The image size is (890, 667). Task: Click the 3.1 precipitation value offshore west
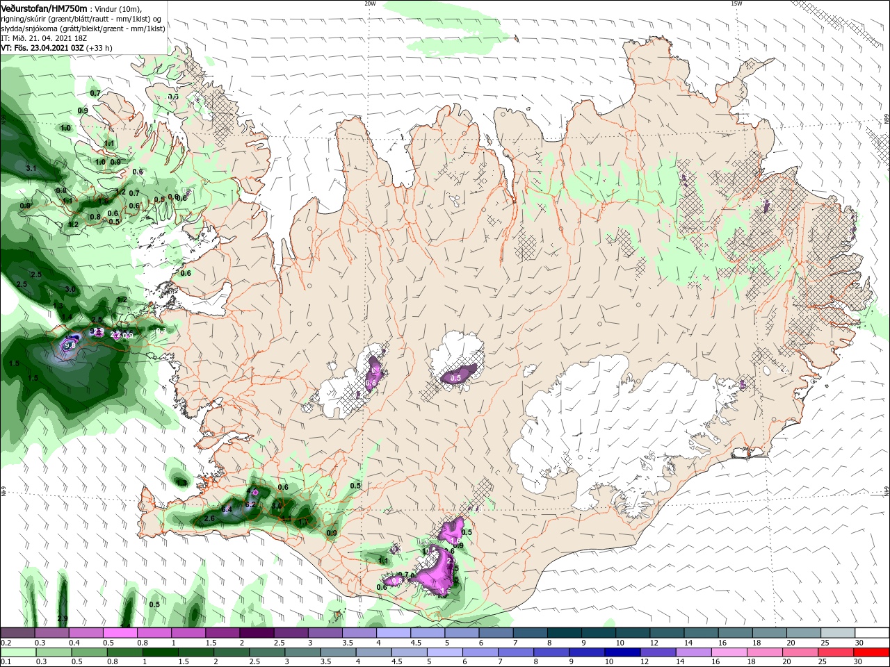tap(31, 168)
